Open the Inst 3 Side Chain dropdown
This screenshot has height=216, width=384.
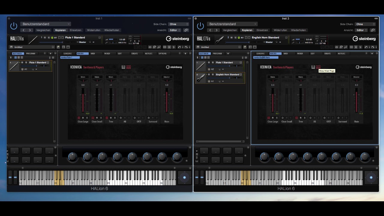point(365,24)
